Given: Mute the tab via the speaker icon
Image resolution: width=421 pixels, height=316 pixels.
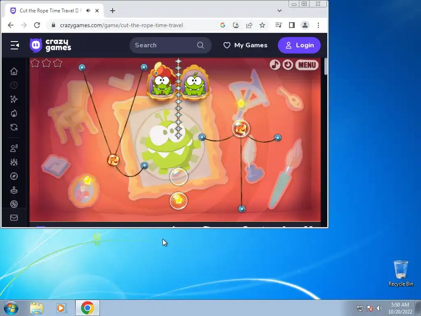Looking at the screenshot, I should pos(88,10).
